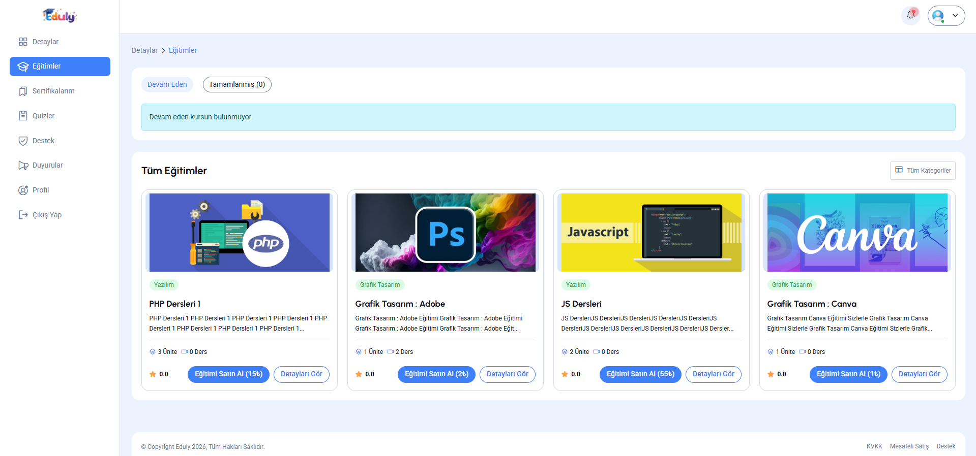
Task: Click the star rating icon on Canva course
Action: pyautogui.click(x=771, y=374)
